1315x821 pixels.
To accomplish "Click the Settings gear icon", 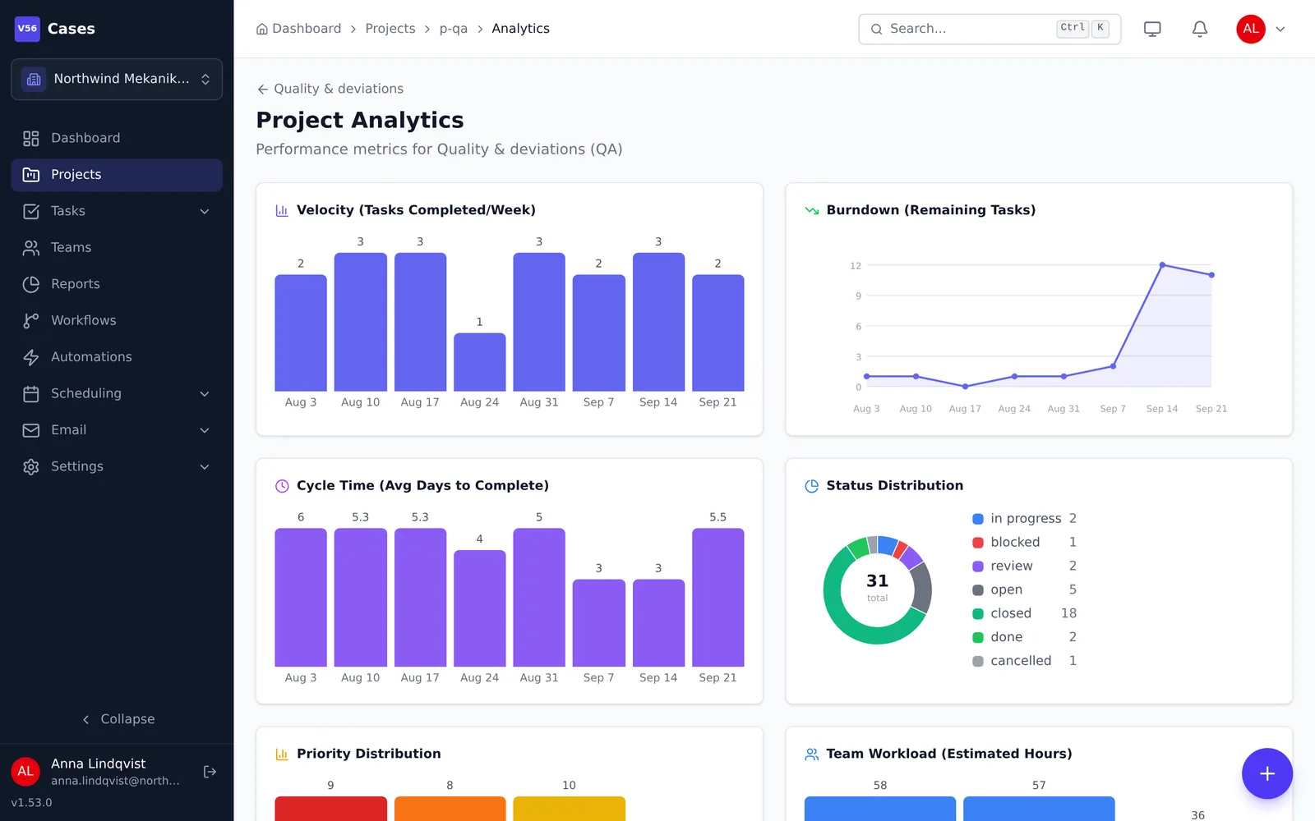I will pos(31,466).
